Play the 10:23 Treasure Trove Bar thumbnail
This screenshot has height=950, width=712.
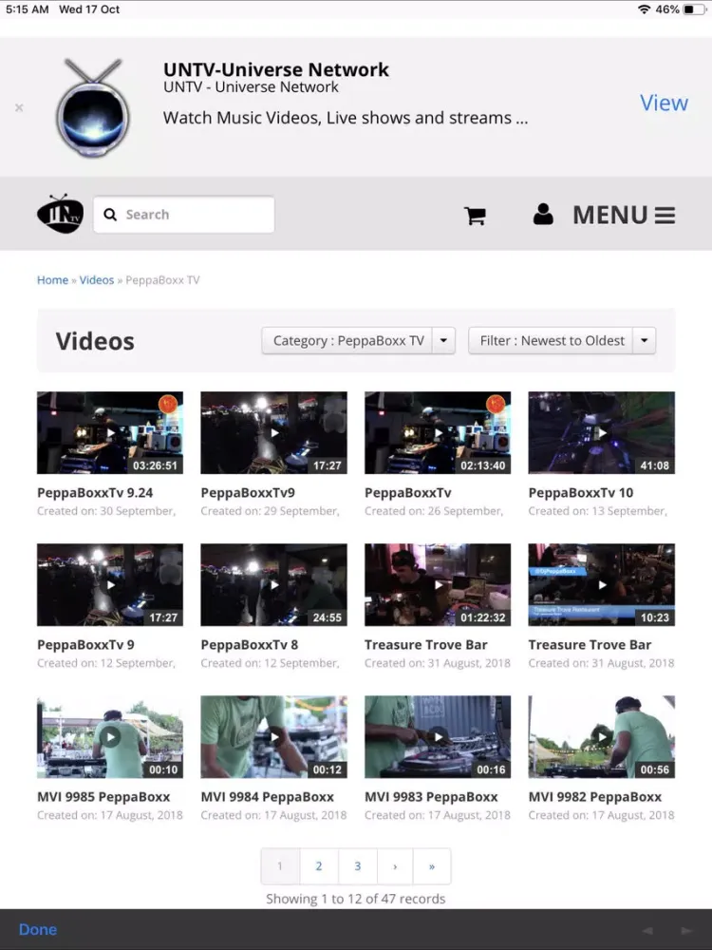point(602,584)
